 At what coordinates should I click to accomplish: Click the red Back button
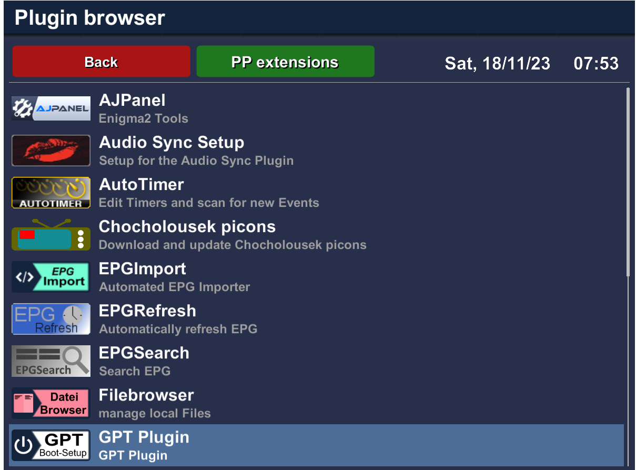(101, 62)
